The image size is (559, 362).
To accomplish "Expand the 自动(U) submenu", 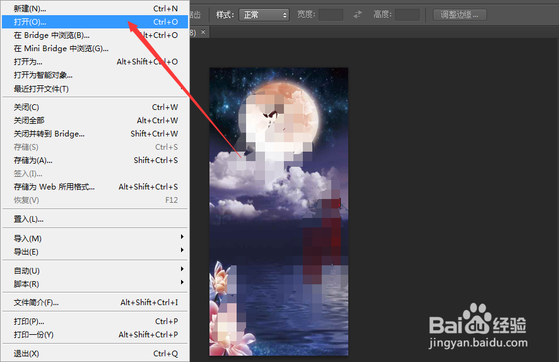I will tap(95, 270).
